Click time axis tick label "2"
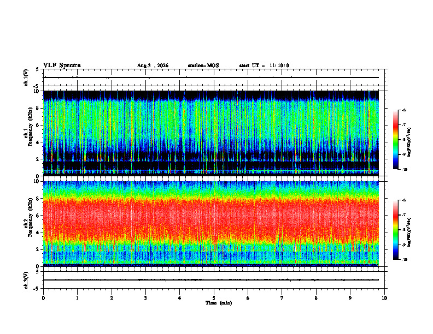 click(112, 298)
